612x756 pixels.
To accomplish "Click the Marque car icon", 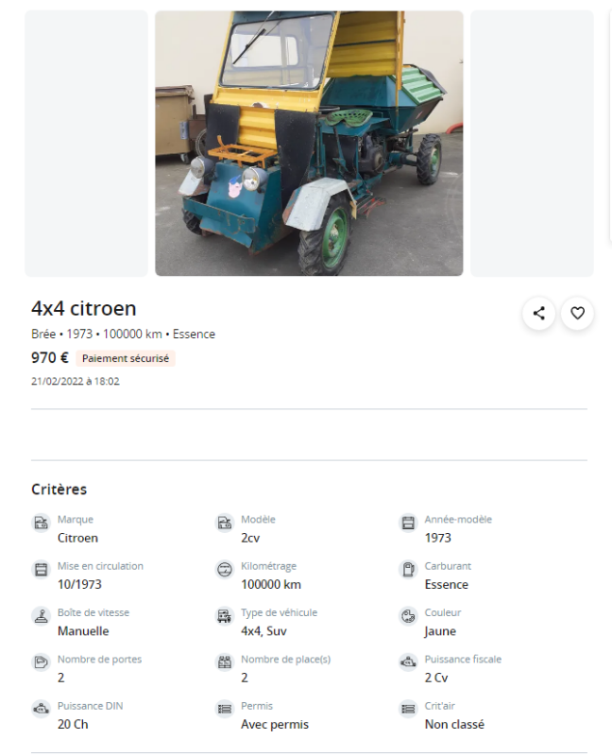I will point(41,523).
